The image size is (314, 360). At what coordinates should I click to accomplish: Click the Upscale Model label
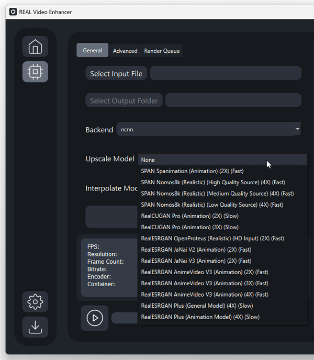[110, 159]
